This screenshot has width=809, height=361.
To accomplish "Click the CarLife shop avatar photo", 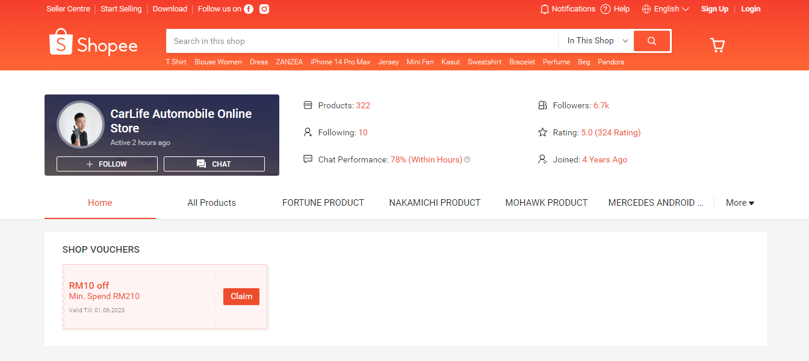I will pos(81,125).
